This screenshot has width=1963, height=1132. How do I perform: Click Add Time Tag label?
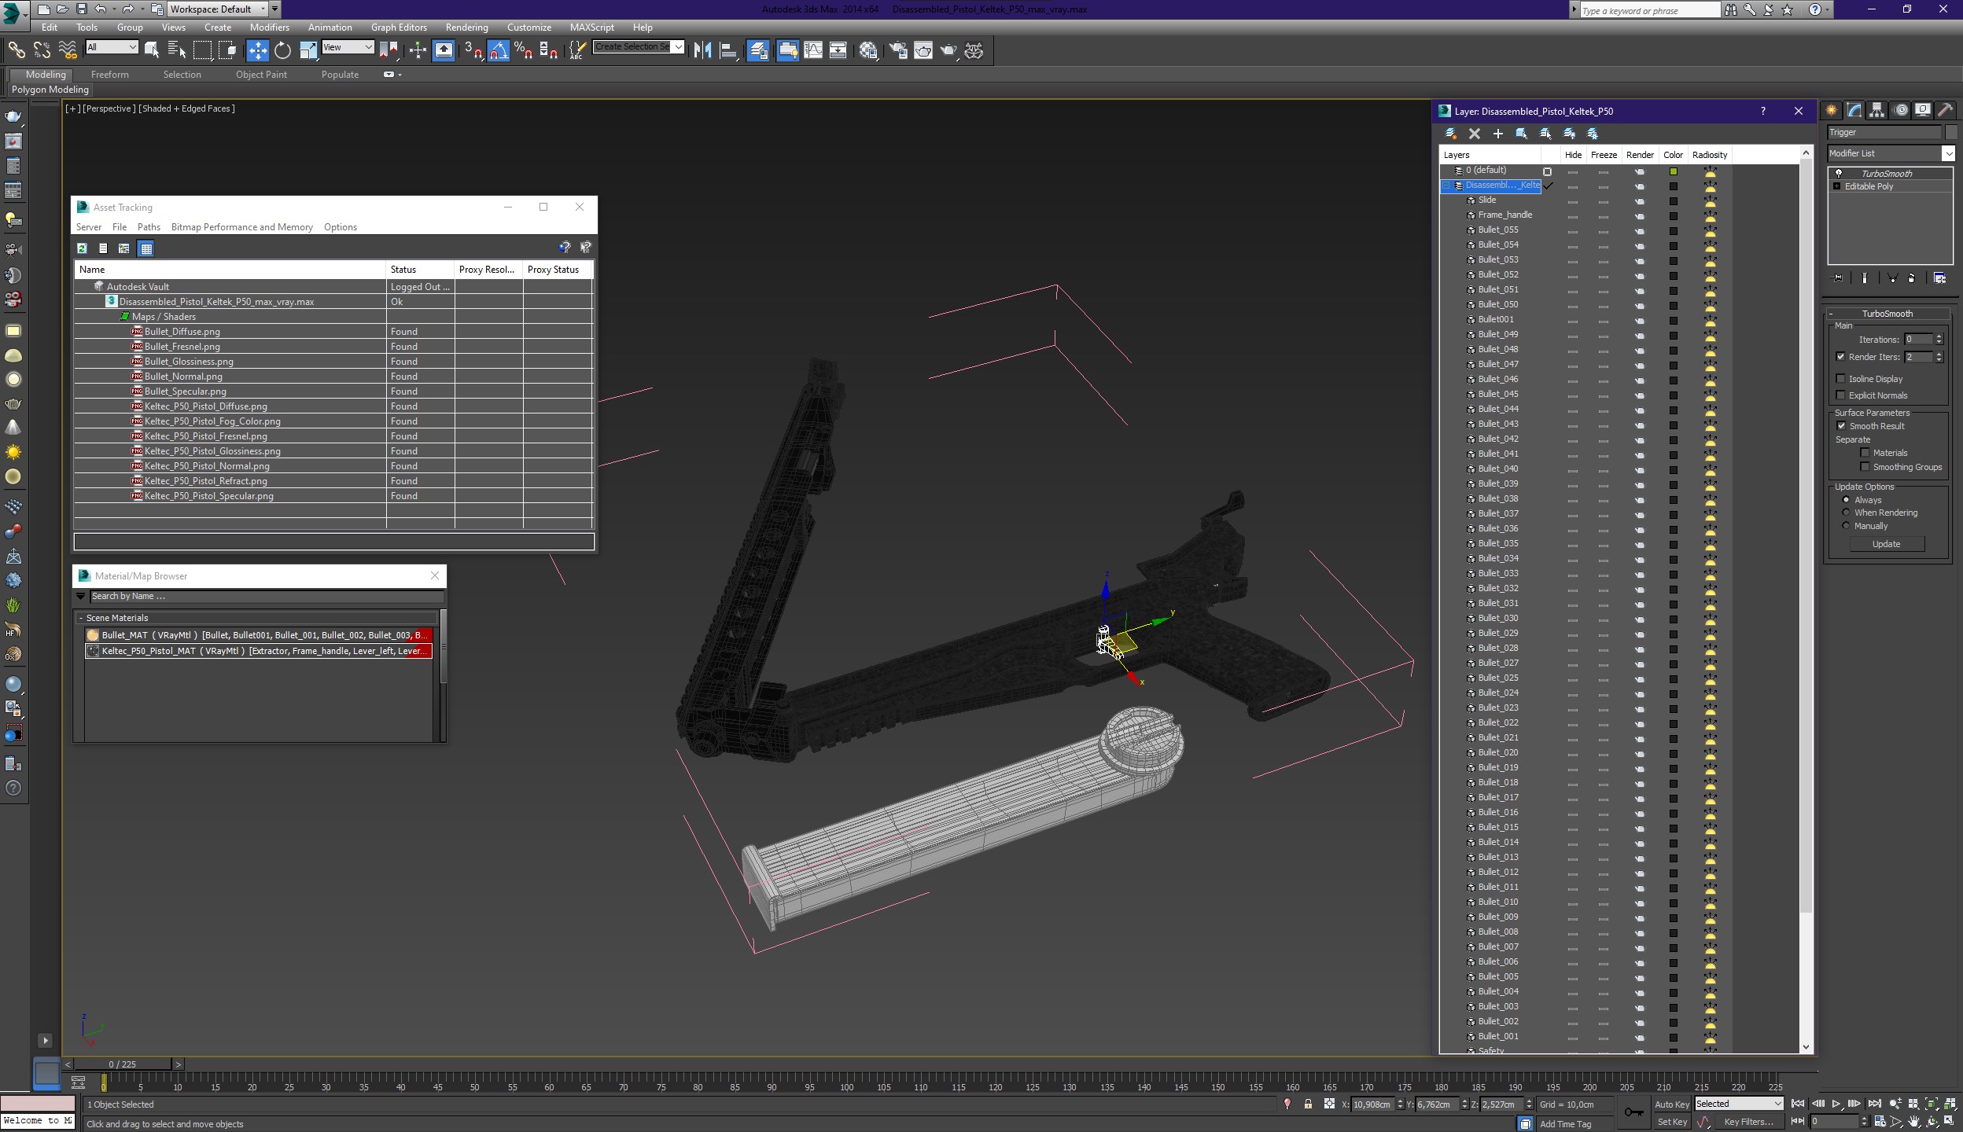pyautogui.click(x=1565, y=1124)
